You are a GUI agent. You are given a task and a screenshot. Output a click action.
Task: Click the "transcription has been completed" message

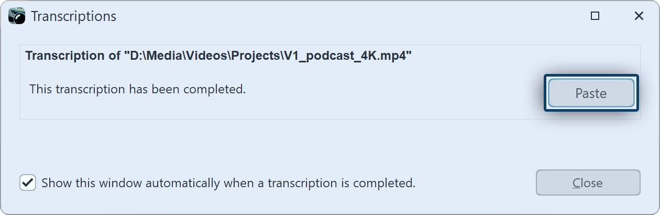[x=137, y=89]
